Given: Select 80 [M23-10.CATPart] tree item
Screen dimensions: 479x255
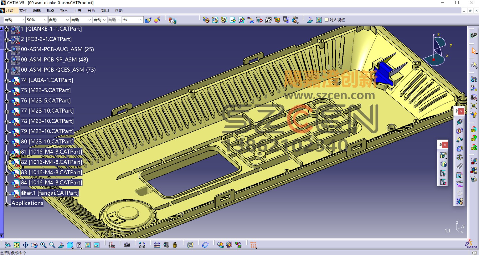Looking at the screenshot, I should tap(47, 142).
